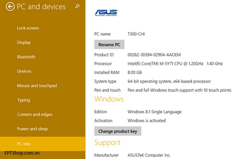Select the 8.00 GB installed RAM value
Image resolution: width=236 pixels, height=159 pixels.
pyautogui.click(x=135, y=72)
